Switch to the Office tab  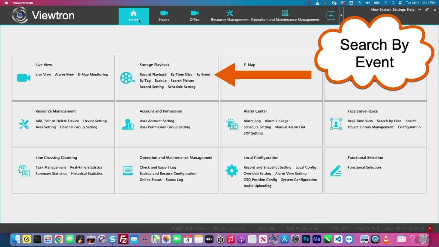[195, 16]
